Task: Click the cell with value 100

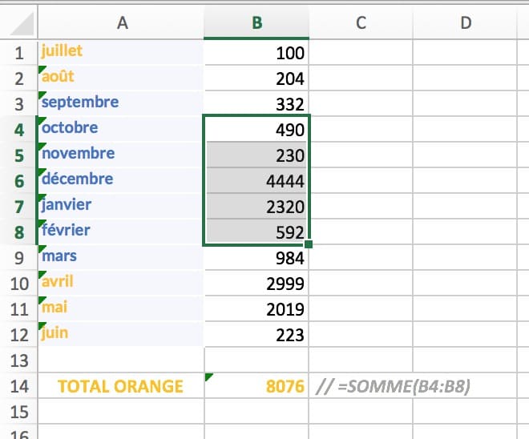Action: 256,54
